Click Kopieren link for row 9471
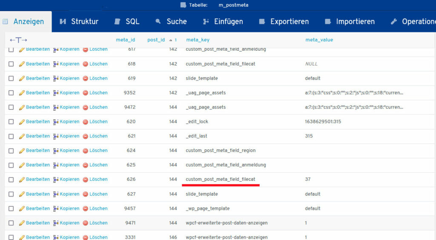Viewport: 436px width, 240px height. pos(69,223)
